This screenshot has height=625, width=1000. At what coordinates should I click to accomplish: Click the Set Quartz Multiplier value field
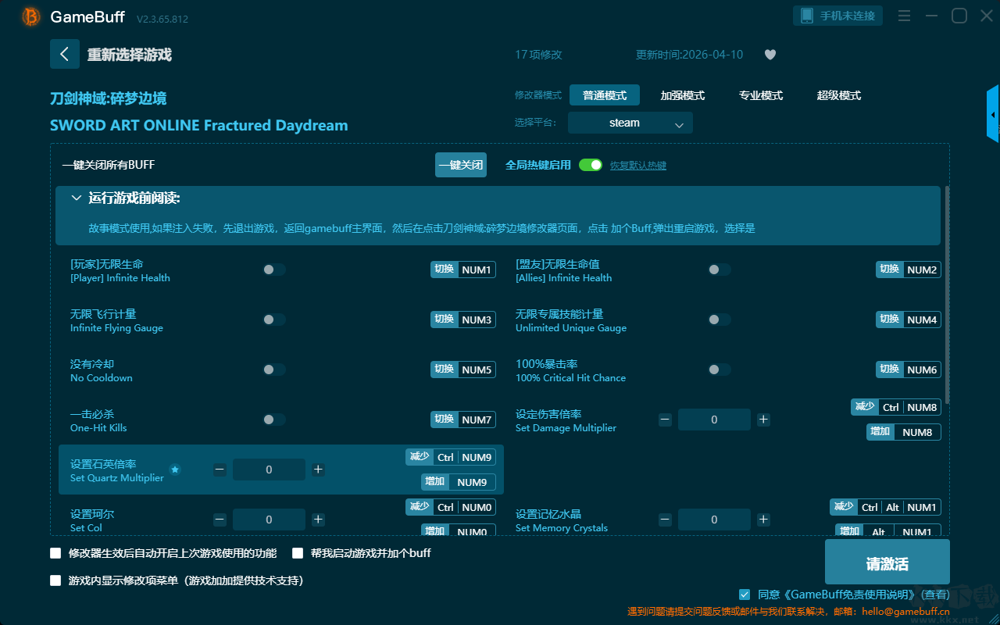click(269, 470)
